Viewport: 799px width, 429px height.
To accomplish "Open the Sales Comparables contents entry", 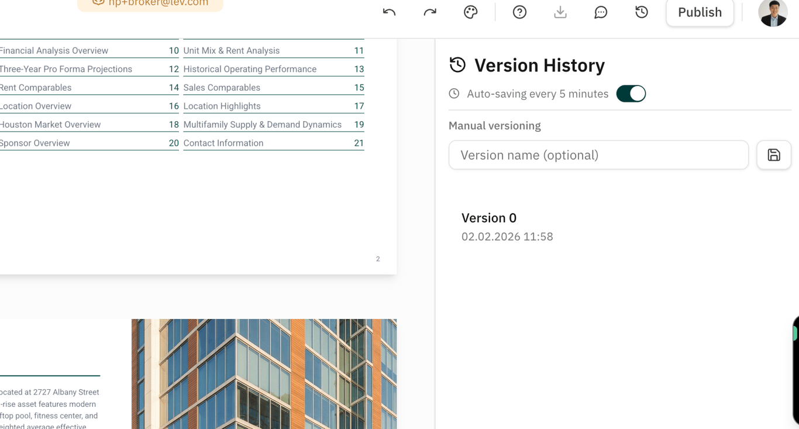I will click(222, 87).
